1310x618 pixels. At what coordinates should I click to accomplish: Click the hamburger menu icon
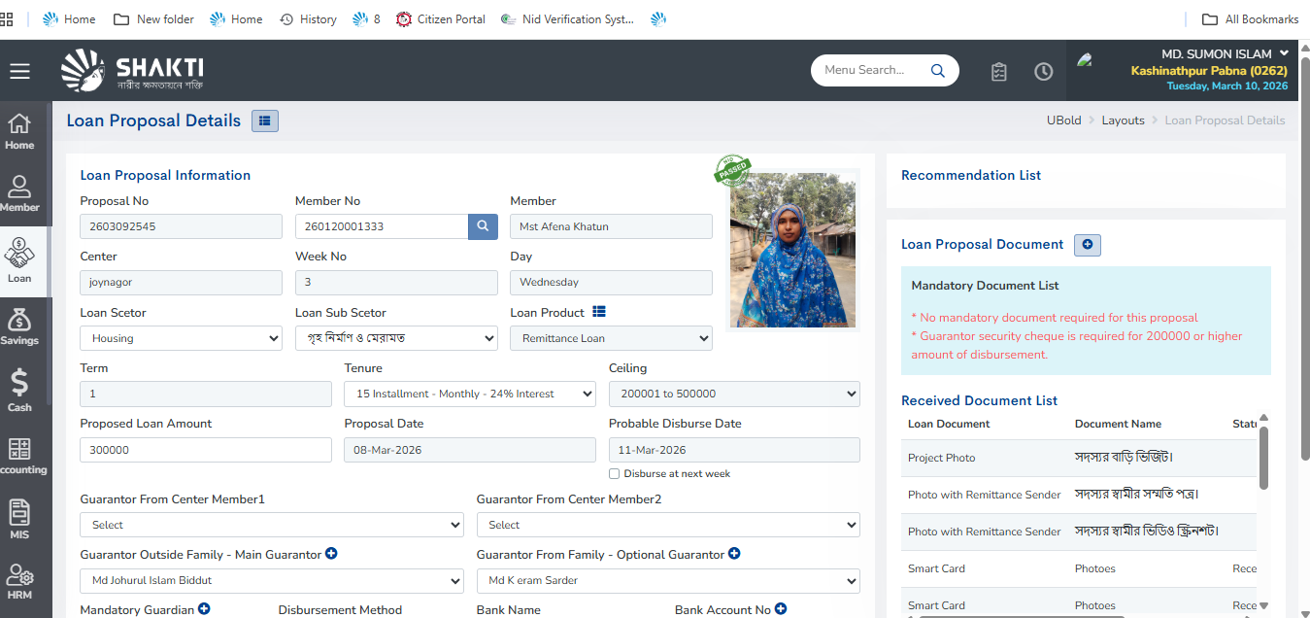(x=19, y=71)
